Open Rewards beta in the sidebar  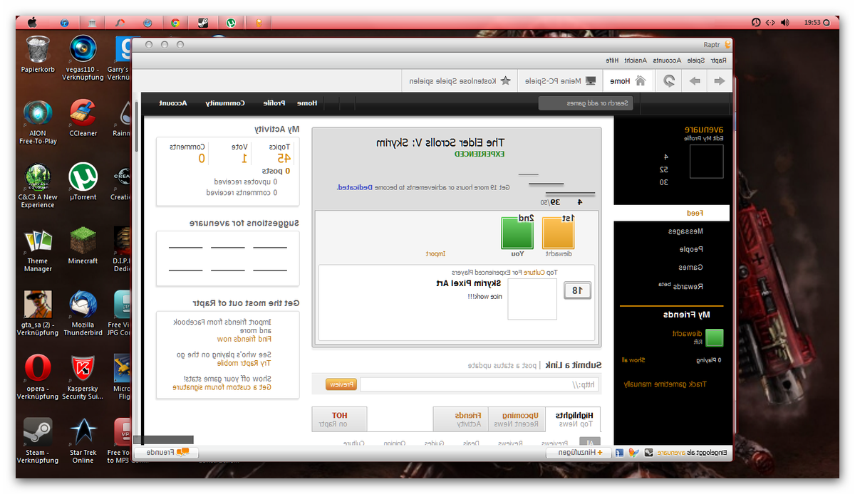tap(682, 286)
